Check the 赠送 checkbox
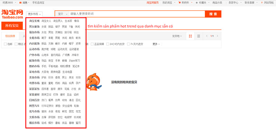Screen dimensions: 276x131 pos(16,44)
